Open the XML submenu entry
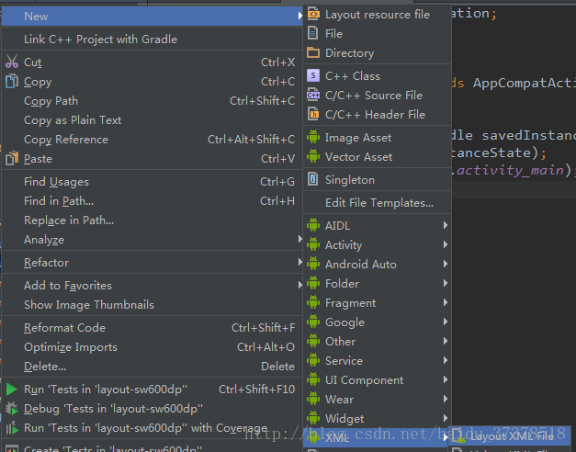 coord(376,437)
